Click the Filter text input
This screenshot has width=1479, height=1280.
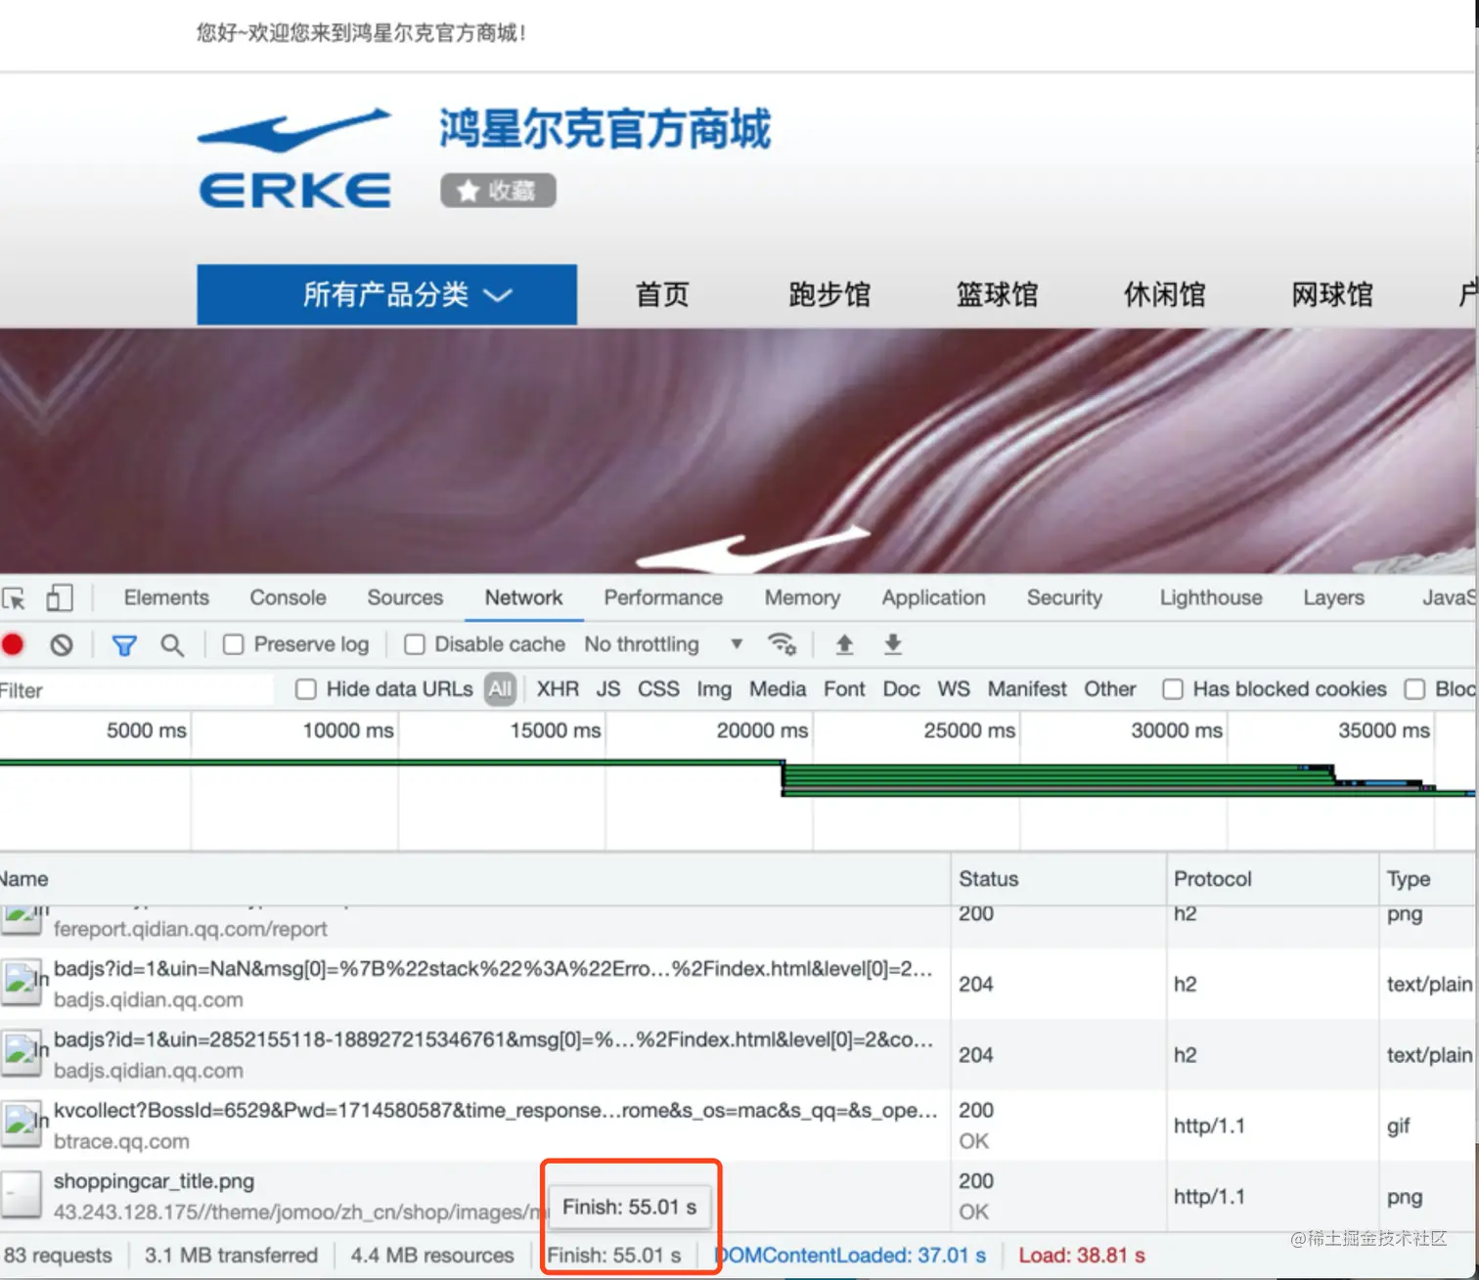[137, 690]
